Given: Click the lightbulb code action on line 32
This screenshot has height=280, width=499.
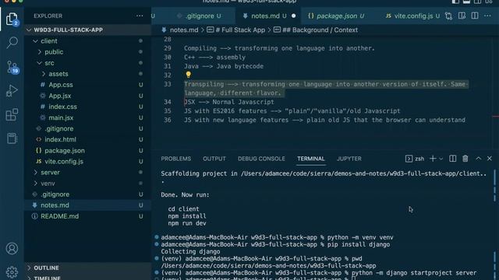Looking at the screenshot, I should coord(189,75).
